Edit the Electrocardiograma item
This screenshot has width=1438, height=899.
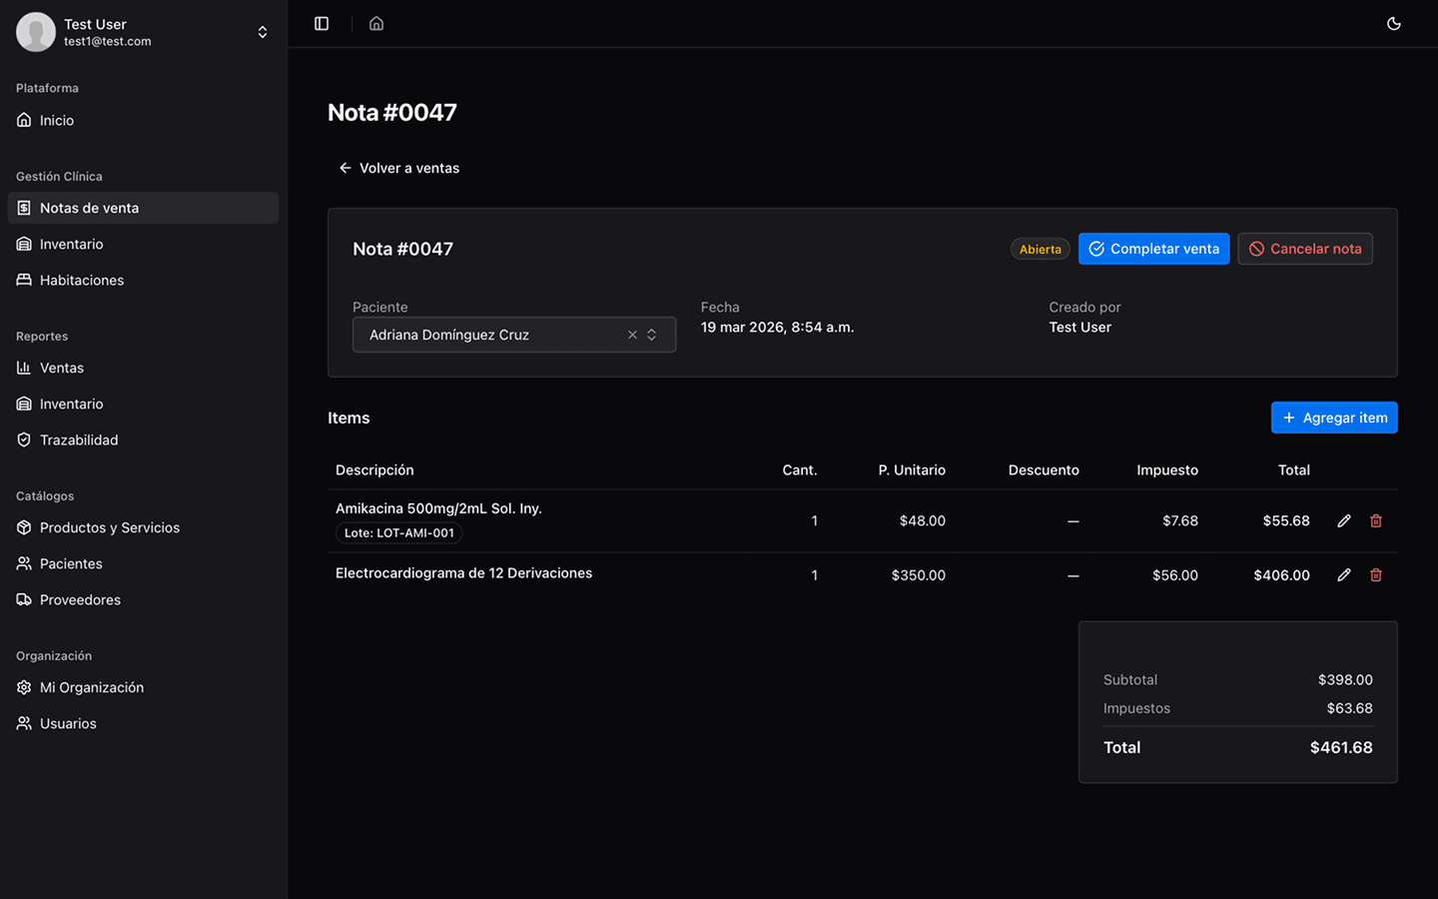click(1344, 575)
